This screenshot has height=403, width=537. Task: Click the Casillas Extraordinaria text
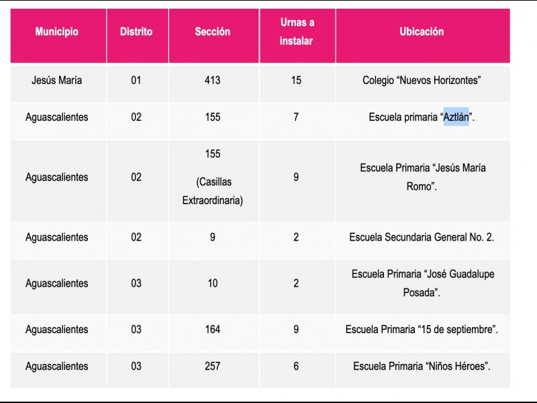pos(213,191)
